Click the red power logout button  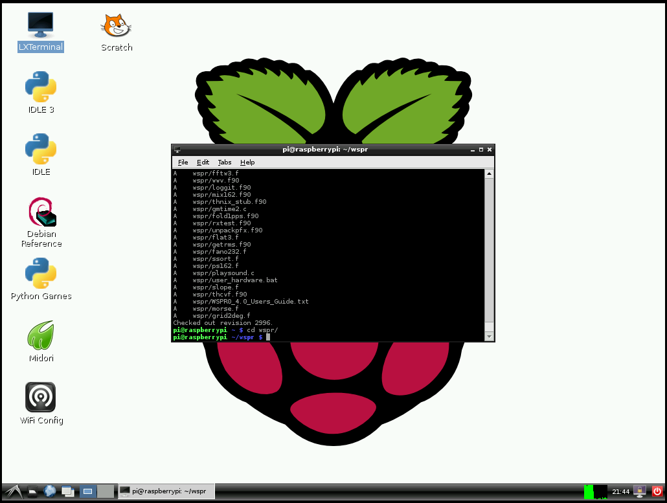pos(657,491)
